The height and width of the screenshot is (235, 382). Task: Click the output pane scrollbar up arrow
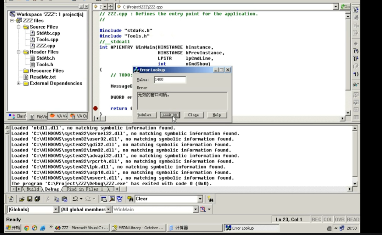355,128
